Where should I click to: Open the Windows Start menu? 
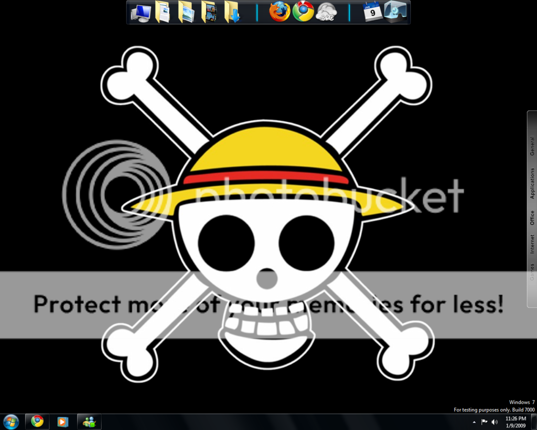pyautogui.click(x=10, y=422)
